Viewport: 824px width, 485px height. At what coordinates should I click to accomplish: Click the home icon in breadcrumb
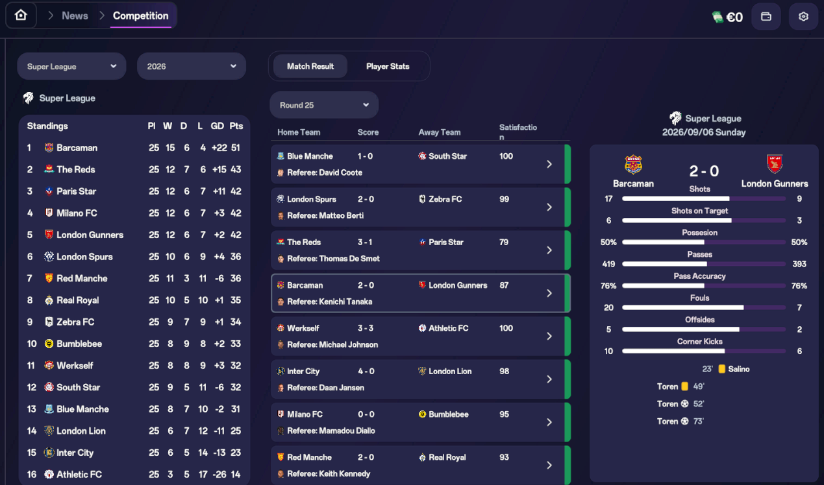coord(21,15)
